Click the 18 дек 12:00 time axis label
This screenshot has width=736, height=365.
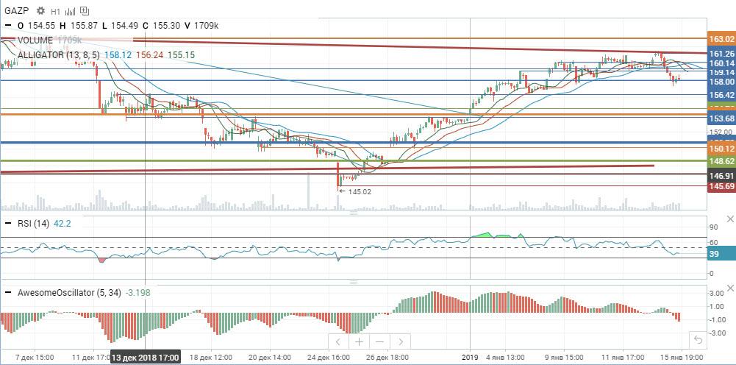(x=210, y=358)
